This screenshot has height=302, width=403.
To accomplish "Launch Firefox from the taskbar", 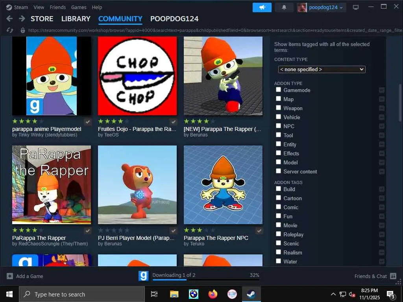I will [213, 294].
